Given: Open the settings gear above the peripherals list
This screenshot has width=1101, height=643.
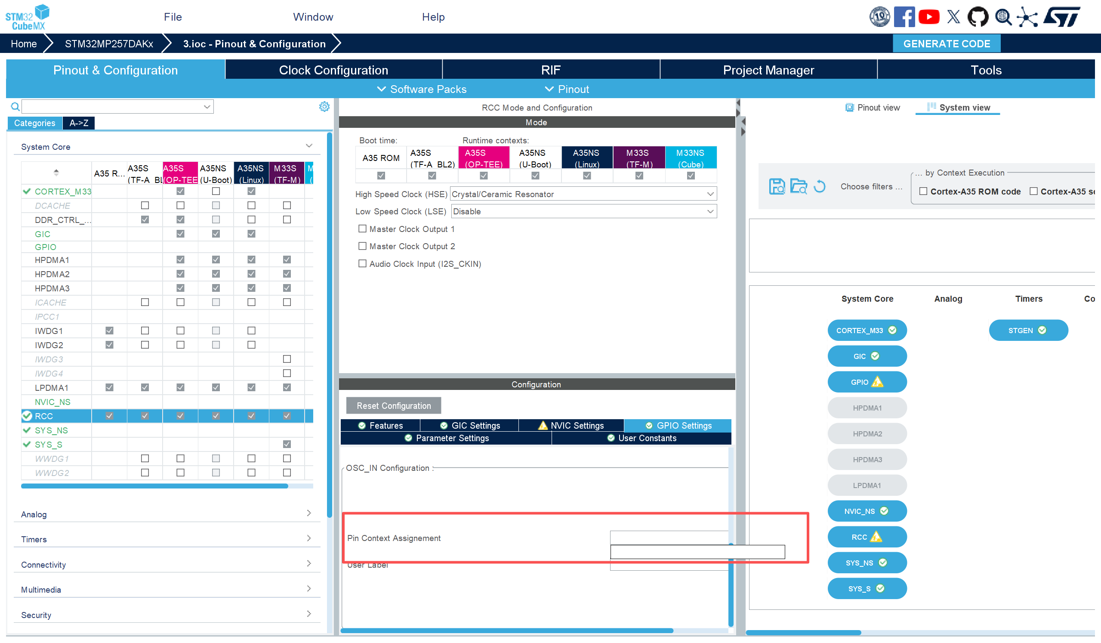Looking at the screenshot, I should click(x=324, y=106).
